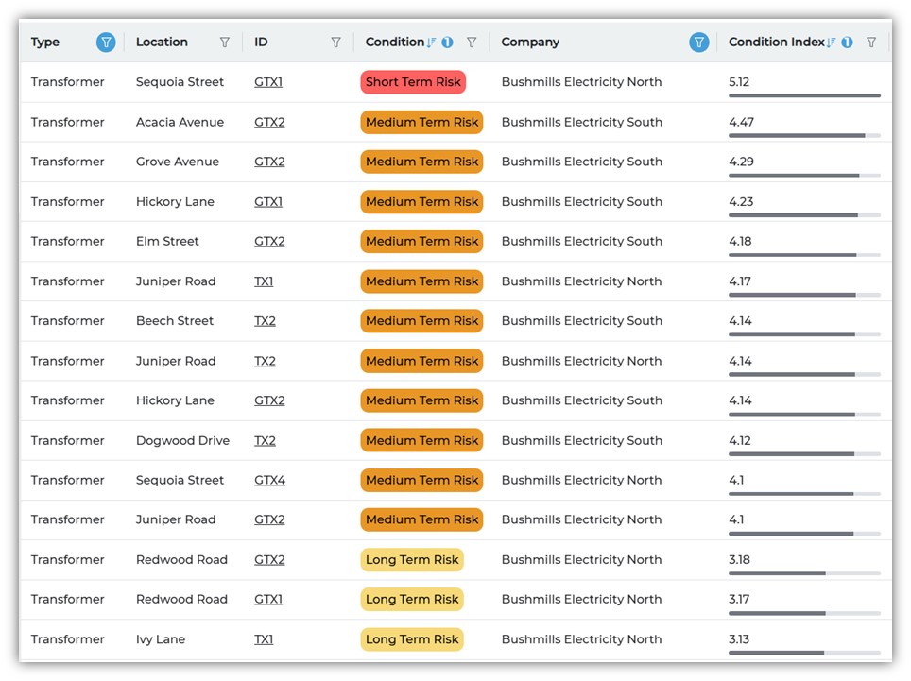Open the Location column filter
Image resolution: width=911 pixels, height=681 pixels.
click(x=224, y=43)
